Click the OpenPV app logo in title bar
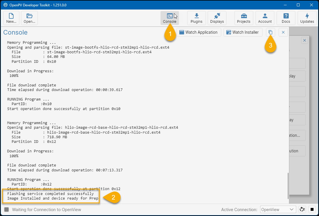The image size is (319, 216). coord(5,5)
